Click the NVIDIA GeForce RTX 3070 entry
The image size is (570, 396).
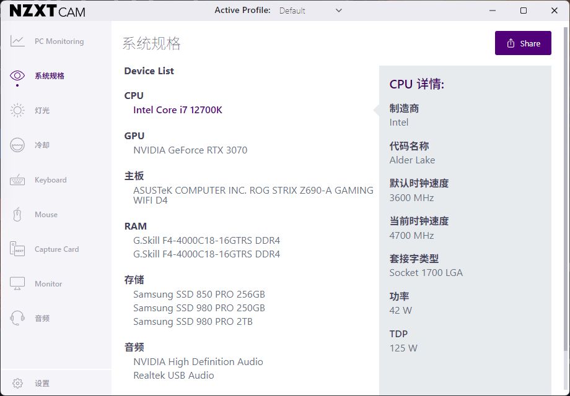pos(190,150)
